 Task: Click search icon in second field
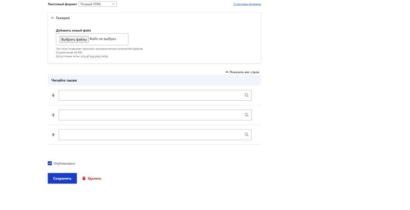click(246, 115)
